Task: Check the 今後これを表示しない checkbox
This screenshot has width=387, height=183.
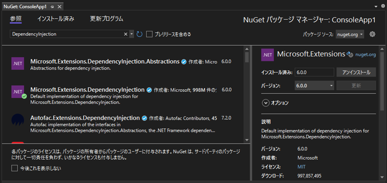Action: [x=15, y=168]
